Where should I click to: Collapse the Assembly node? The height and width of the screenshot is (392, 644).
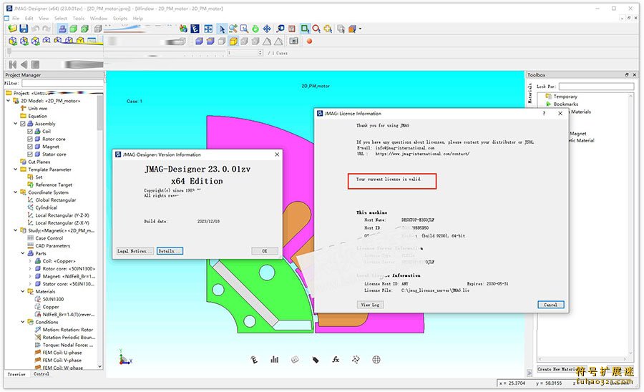click(x=16, y=124)
